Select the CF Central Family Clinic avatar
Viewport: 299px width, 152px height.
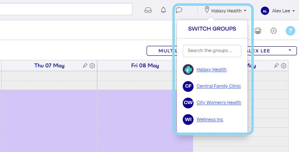[x=188, y=86]
